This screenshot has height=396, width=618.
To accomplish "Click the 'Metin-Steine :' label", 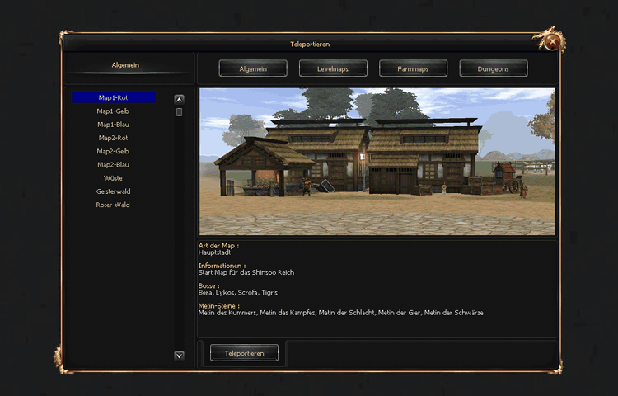I will coord(219,306).
